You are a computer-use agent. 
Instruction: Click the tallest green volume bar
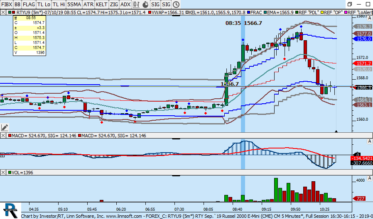(276, 190)
